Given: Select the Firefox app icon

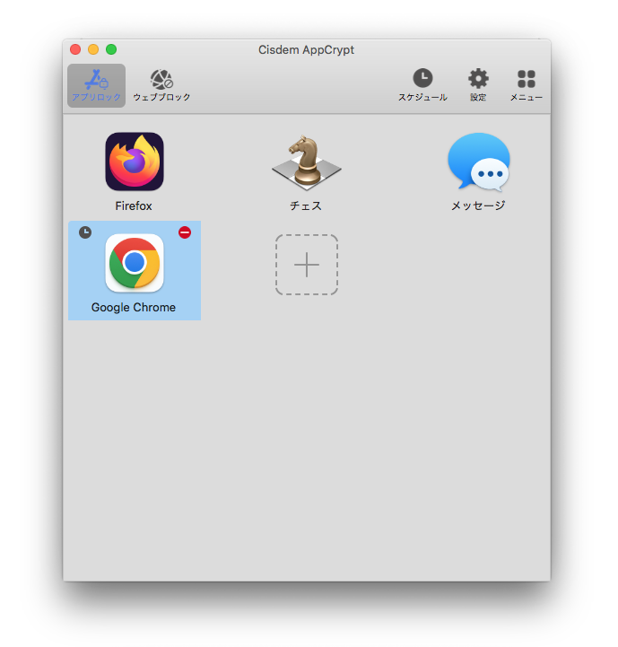Looking at the screenshot, I should pos(135,162).
